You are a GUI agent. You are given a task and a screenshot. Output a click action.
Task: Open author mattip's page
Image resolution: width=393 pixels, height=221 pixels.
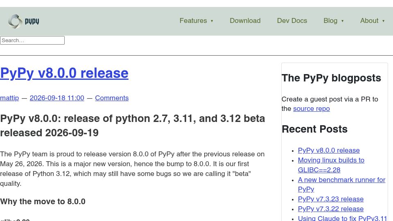(x=9, y=98)
